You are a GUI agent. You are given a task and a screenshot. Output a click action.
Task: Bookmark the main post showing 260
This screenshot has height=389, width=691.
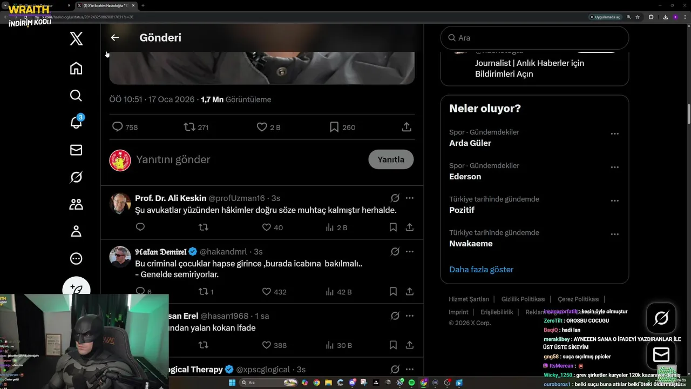334,127
